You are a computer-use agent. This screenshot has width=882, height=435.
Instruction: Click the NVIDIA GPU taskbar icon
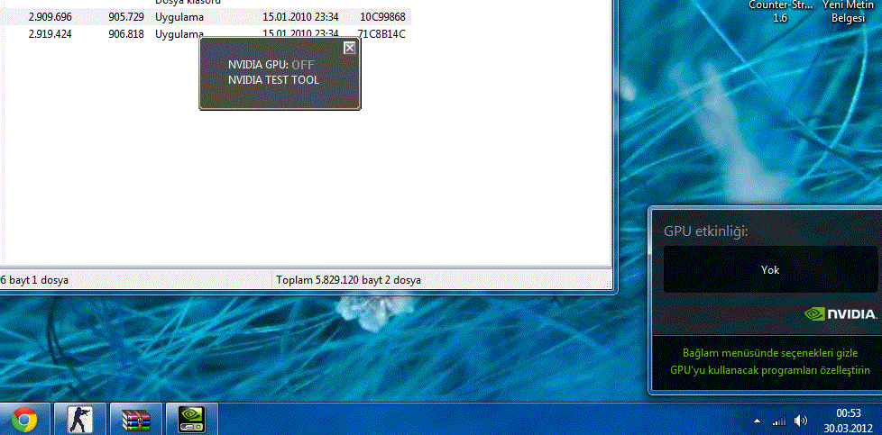point(191,420)
